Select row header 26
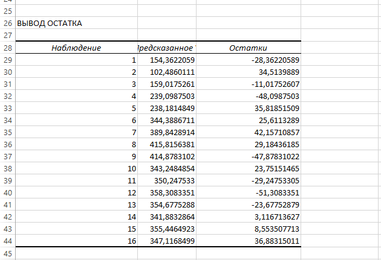The height and width of the screenshot is (260, 381). 7,23
